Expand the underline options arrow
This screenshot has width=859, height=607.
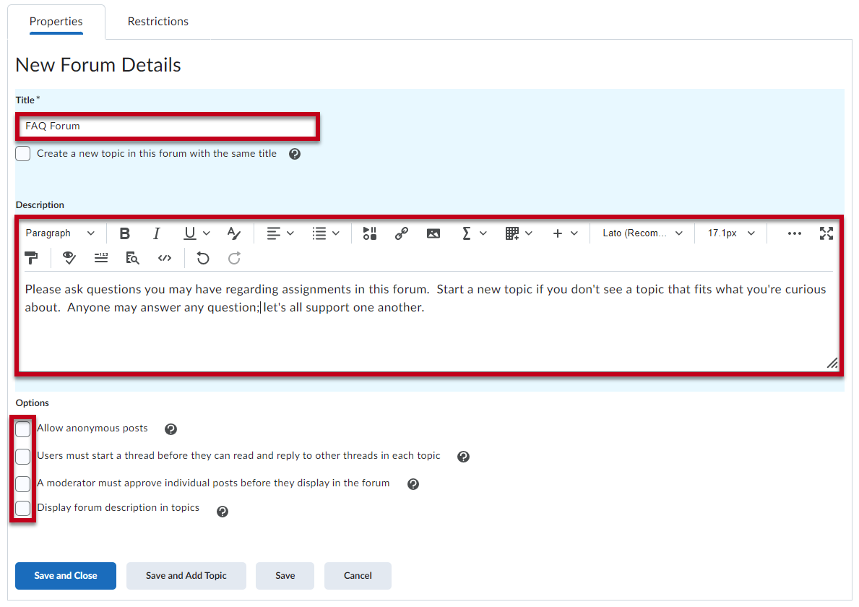point(207,233)
